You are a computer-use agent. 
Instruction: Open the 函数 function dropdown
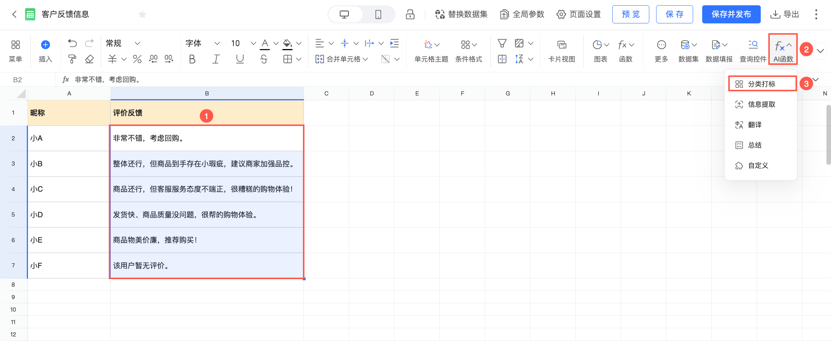point(626,51)
